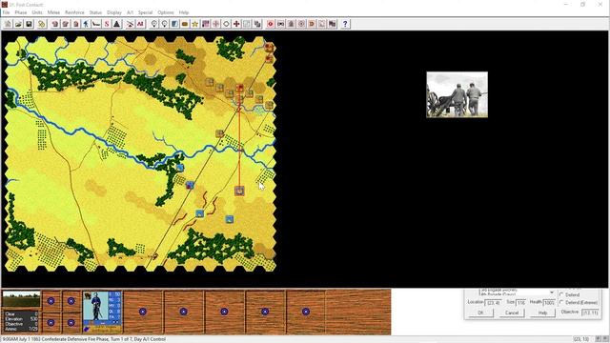Click the walking soldier toolbar icon
The height and width of the screenshot is (343, 610).
(86, 24)
